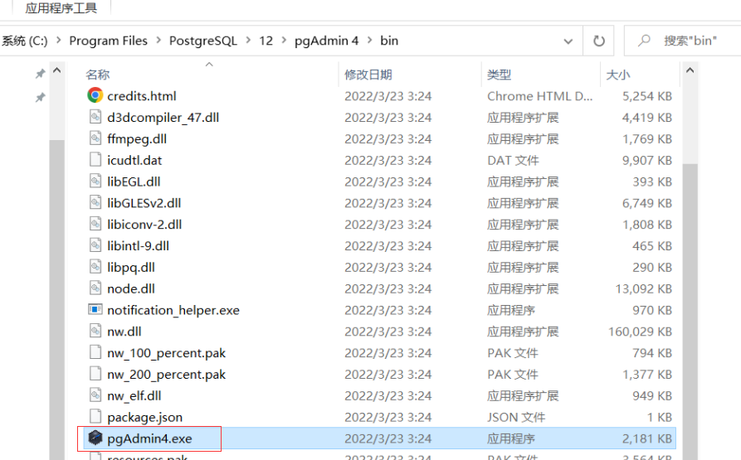Select the libGLESv2.dll file name
This screenshot has width=741, height=460.
pos(144,203)
